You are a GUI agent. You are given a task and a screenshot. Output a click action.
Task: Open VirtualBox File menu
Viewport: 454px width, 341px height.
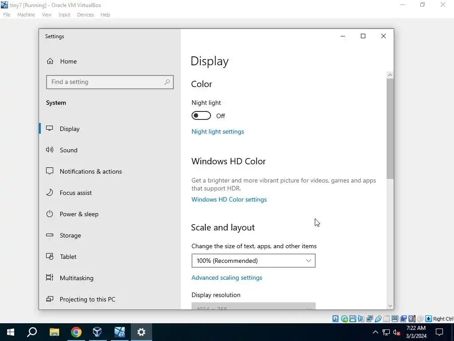coord(7,15)
